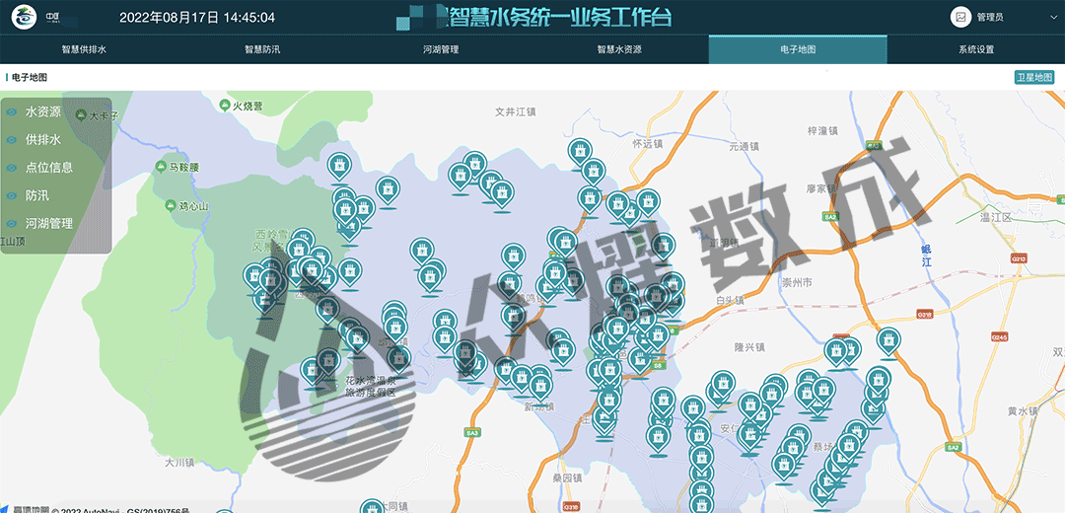This screenshot has width=1065, height=513.
Task: Click the AutoNavi copyright text
Action: 121,510
